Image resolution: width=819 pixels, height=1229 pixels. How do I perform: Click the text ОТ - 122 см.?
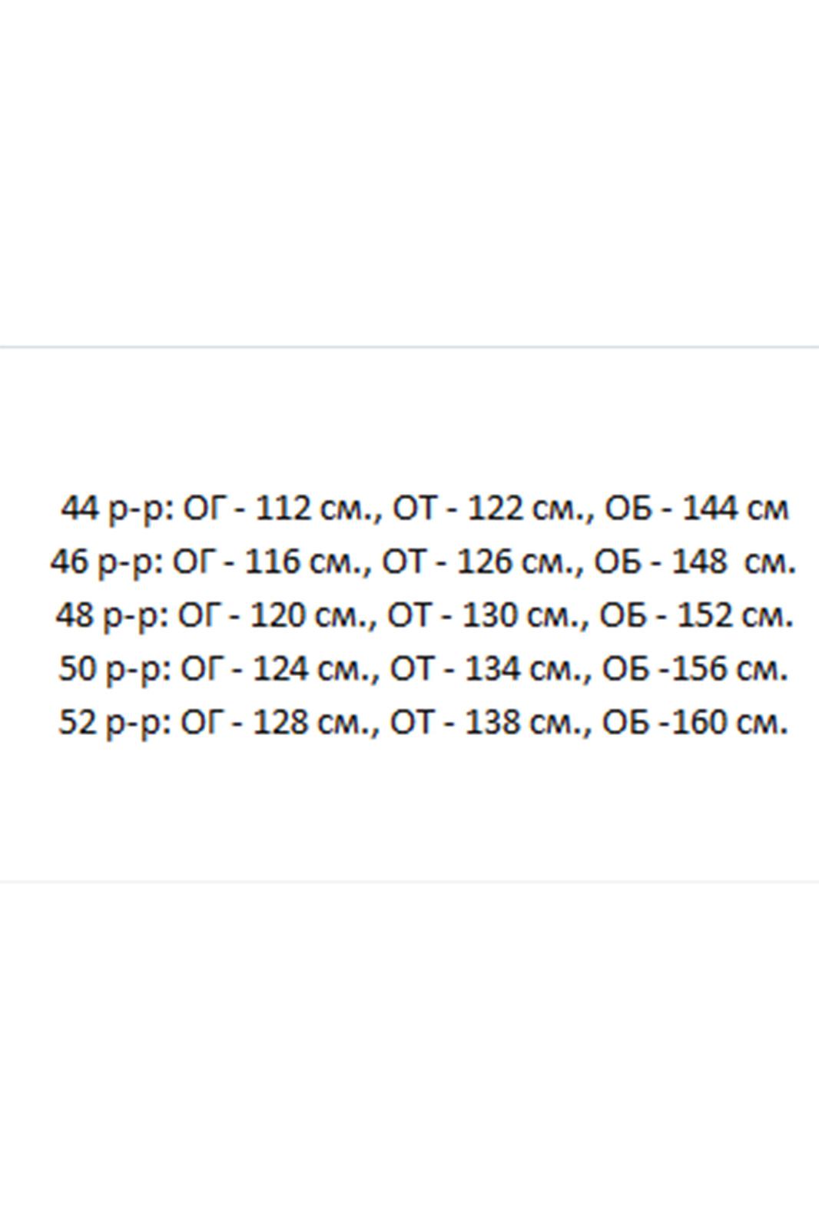coord(489,509)
